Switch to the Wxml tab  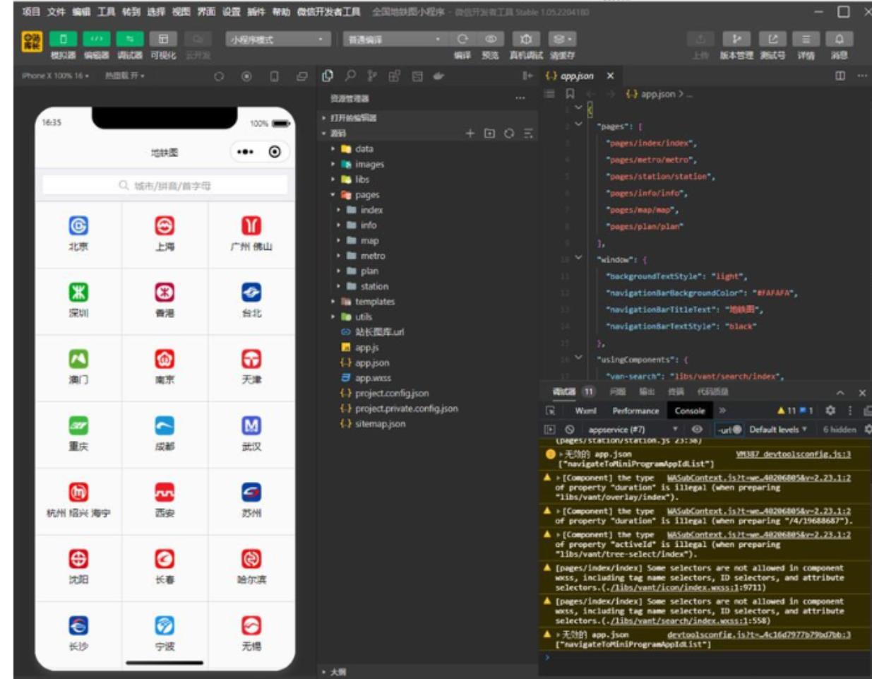(x=585, y=411)
